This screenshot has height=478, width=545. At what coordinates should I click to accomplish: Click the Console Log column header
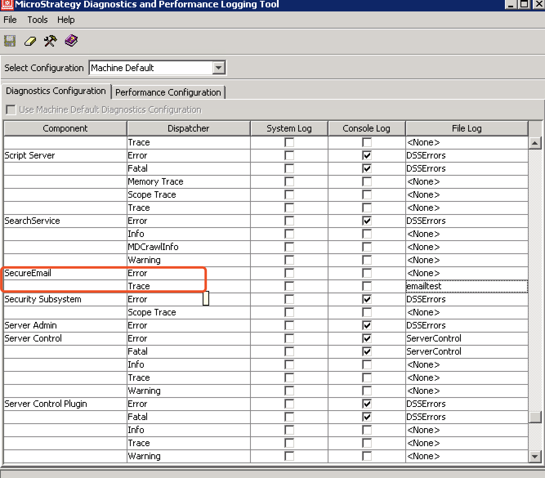click(366, 128)
